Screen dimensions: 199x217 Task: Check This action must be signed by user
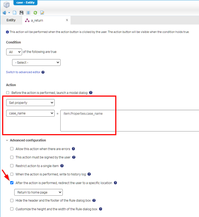(12, 157)
